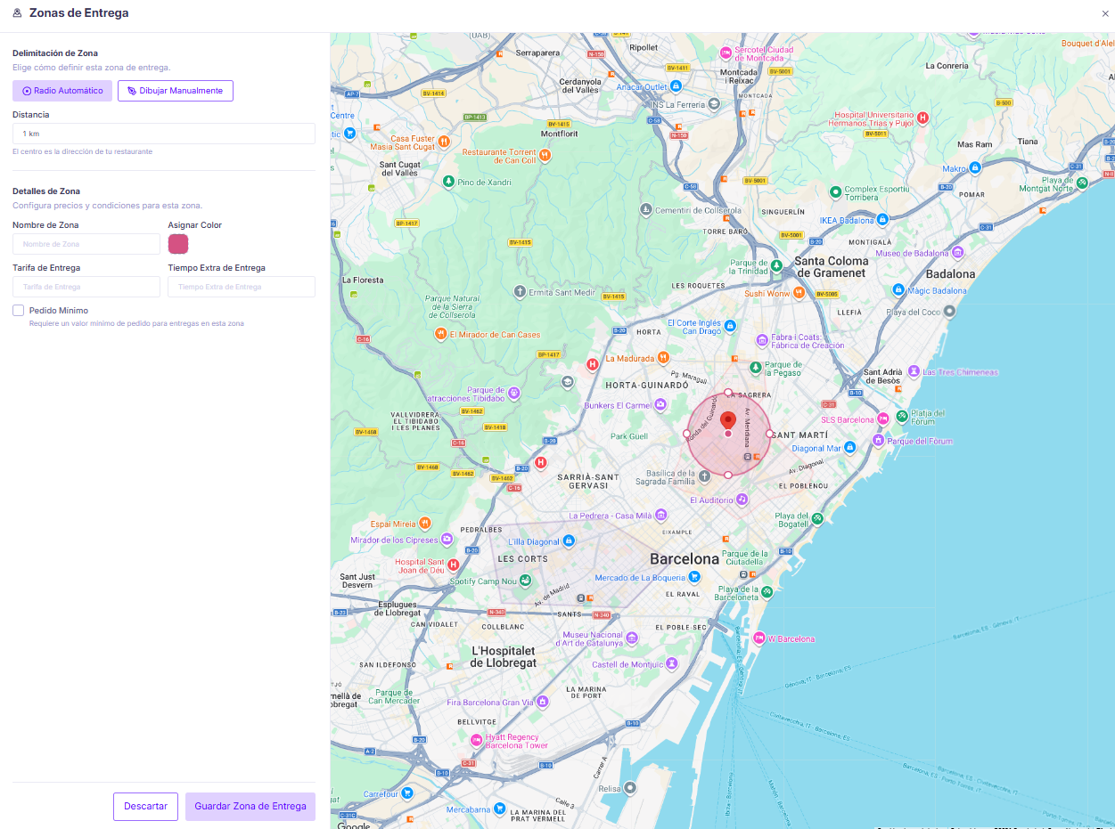
Task: Click Fabra i Coats marker icon
Action: coord(762,340)
